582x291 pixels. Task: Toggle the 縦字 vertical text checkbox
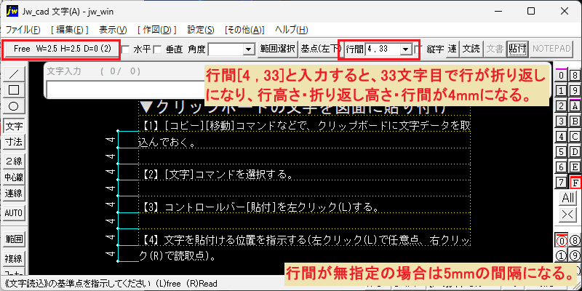coord(418,49)
